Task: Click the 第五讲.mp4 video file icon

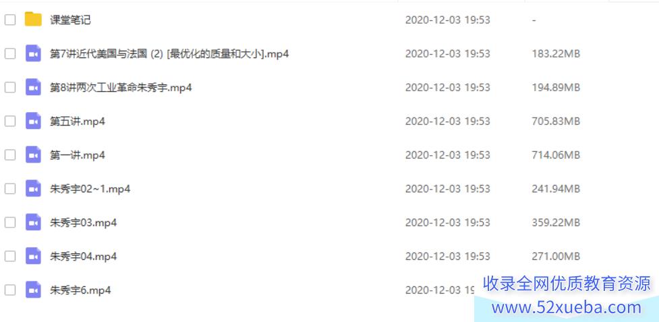Action: pyautogui.click(x=33, y=121)
